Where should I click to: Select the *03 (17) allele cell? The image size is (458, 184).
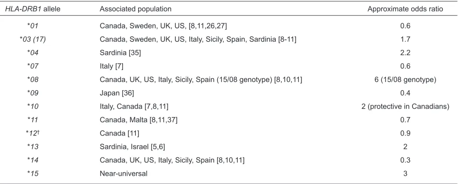33,40
